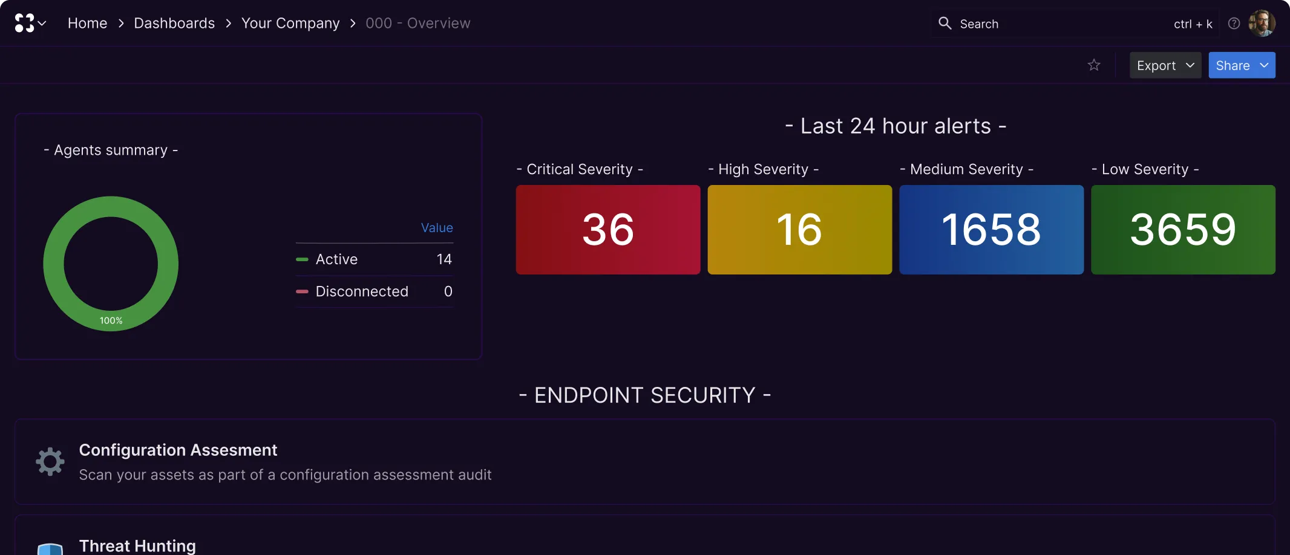
Task: Click the Threat Hunting shield icon
Action: point(50,549)
